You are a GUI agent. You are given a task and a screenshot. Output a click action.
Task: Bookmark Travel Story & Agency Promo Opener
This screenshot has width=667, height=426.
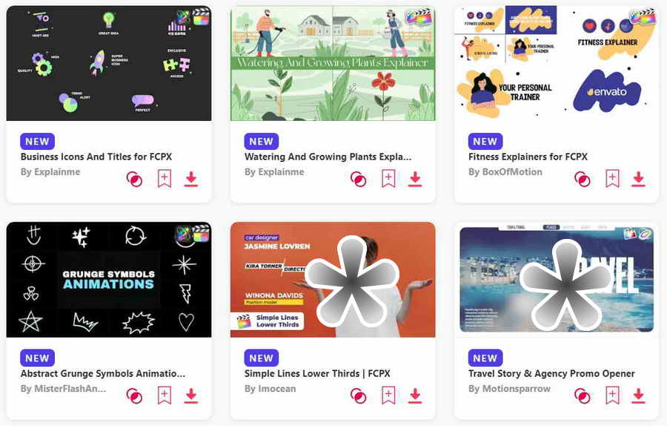pos(612,396)
